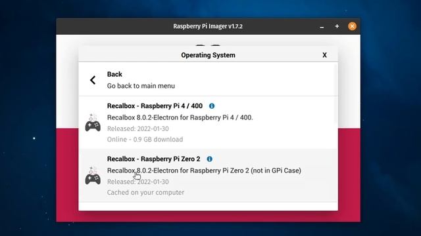Viewport: 421px width, 236px height.
Task: Click the Back chevron arrow icon
Action: click(x=93, y=80)
